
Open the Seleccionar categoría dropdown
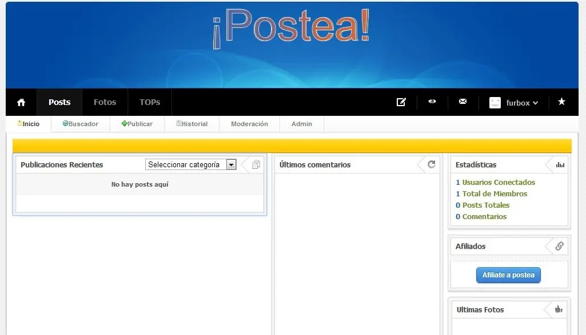(x=190, y=164)
